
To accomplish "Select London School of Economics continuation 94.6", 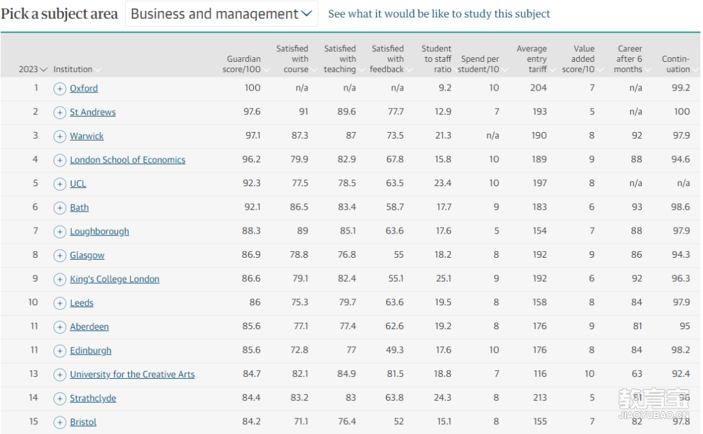I will tap(681, 159).
